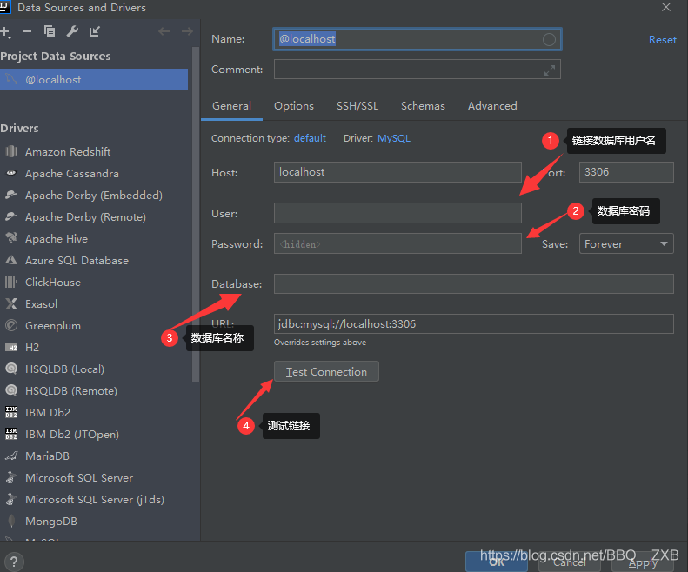Click the color circle in Name field
Viewport: 688px width, 572px height.
click(x=549, y=39)
